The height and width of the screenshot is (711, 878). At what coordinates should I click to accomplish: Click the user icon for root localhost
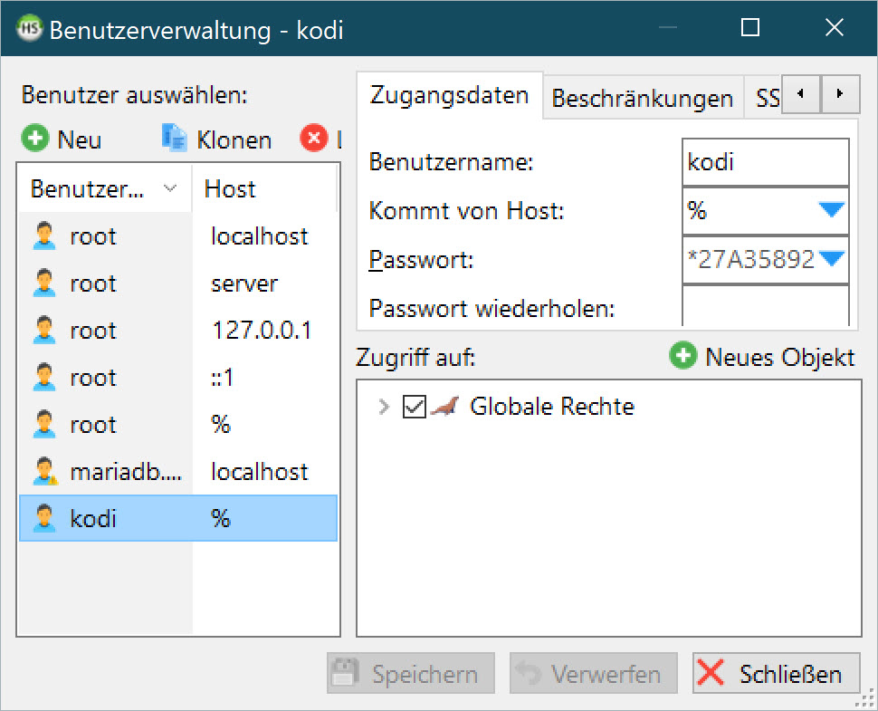44,235
